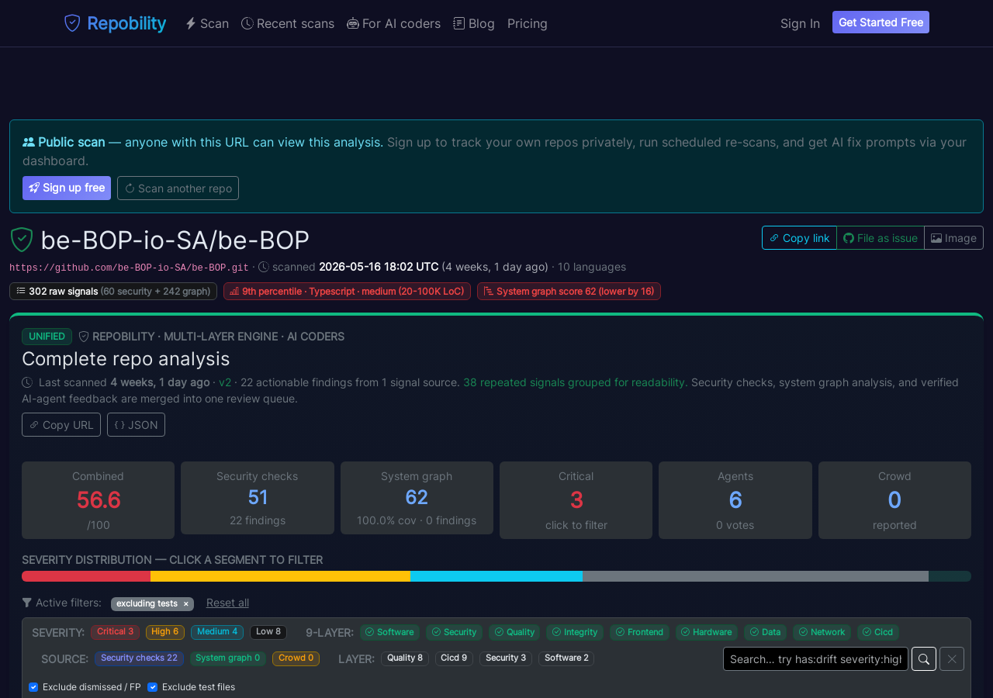The image size is (993, 698).
Task: Click the magnifier search button
Action: 924,659
